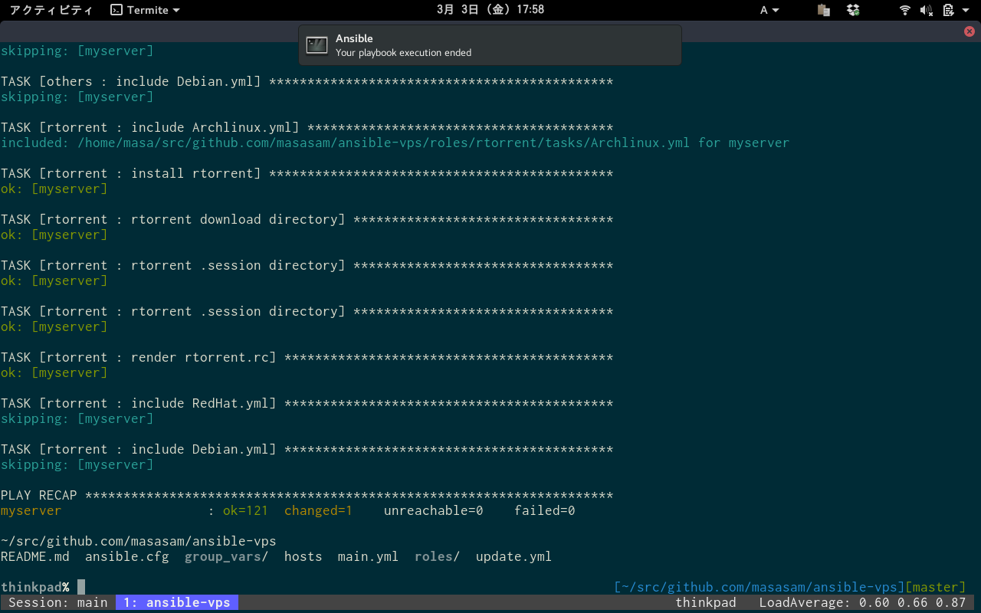Open the system menu battery icon
The width and height of the screenshot is (981, 613).
[x=948, y=10]
